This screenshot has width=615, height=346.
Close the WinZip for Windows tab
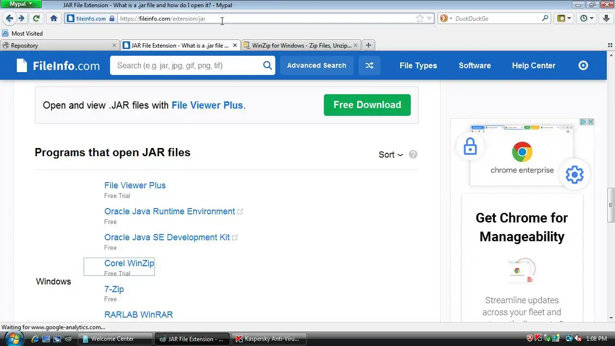(356, 45)
